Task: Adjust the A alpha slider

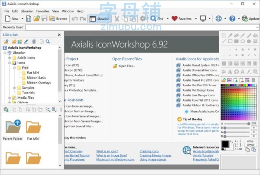Action: tap(237, 124)
